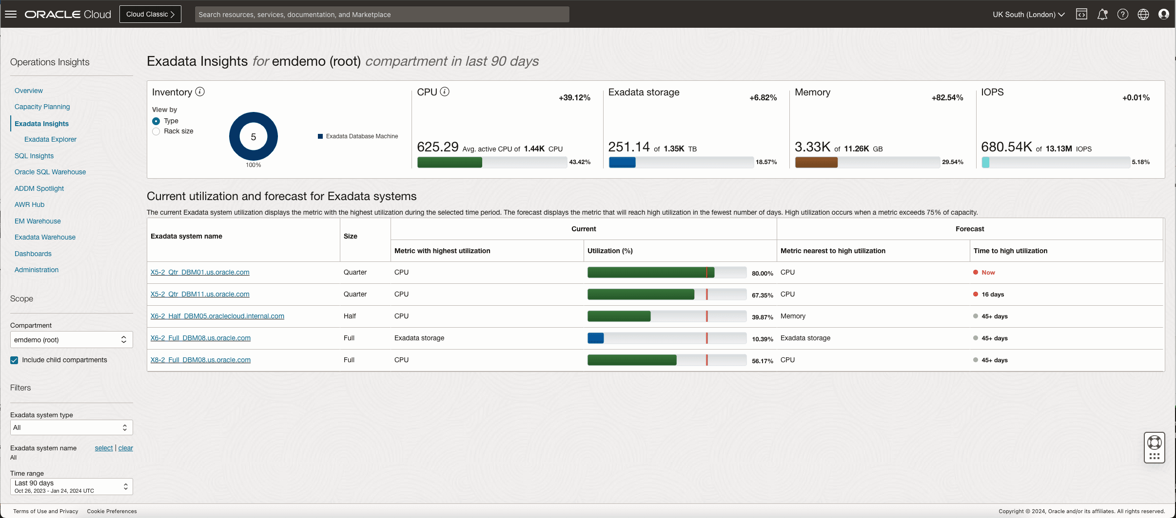This screenshot has width=1176, height=518.
Task: Click the Inventory info icon
Action: coord(200,92)
